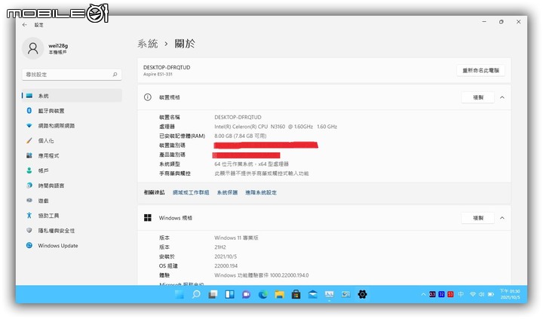Open 時間與語言 time and language settings
Screen dimensions: 543x319
[x=72, y=186]
